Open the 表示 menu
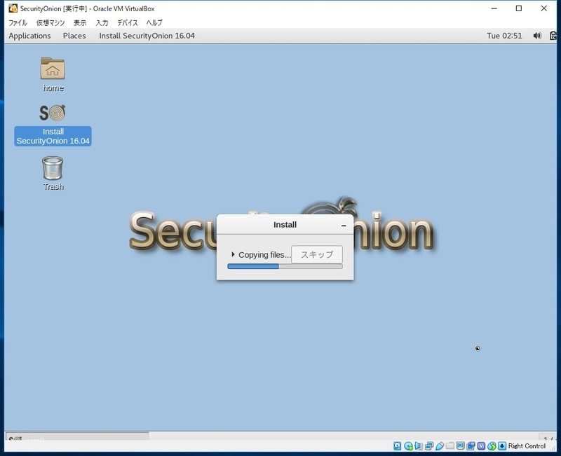Image resolution: width=561 pixels, height=456 pixels. (x=80, y=22)
